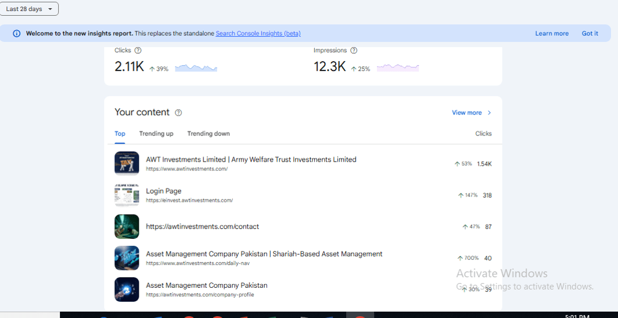Switch to the Trending up tab

pos(156,134)
